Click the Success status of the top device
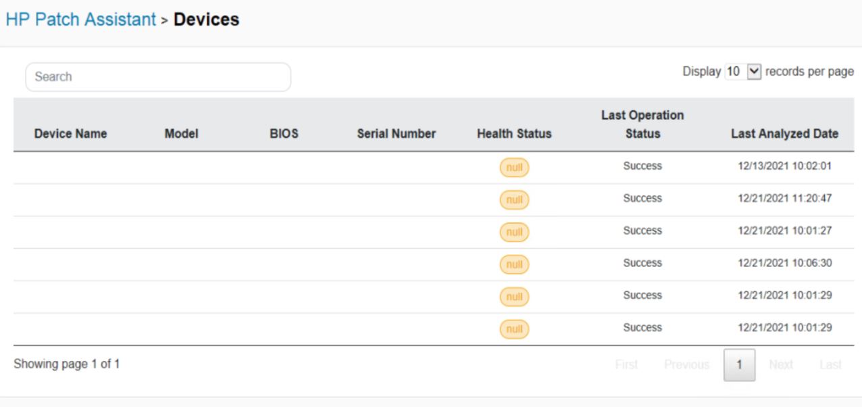 (642, 166)
